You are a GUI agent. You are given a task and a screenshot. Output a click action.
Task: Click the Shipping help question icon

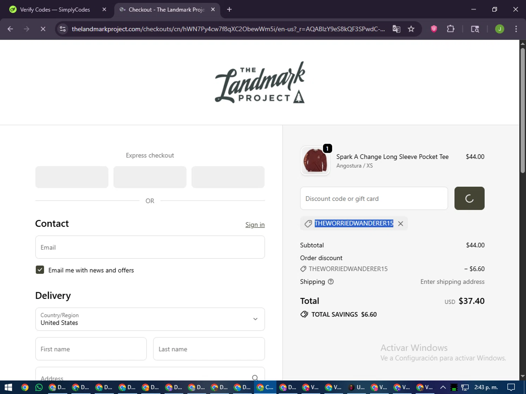click(331, 282)
